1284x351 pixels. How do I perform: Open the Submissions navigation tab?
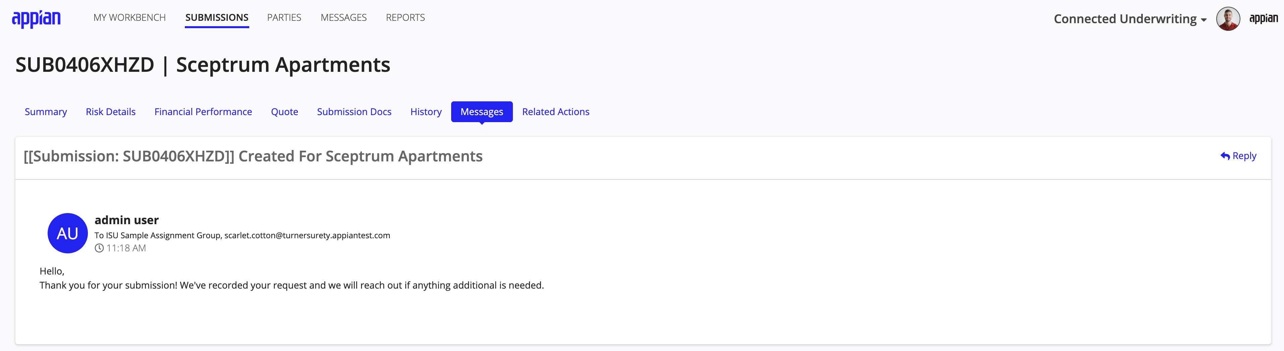click(x=217, y=17)
